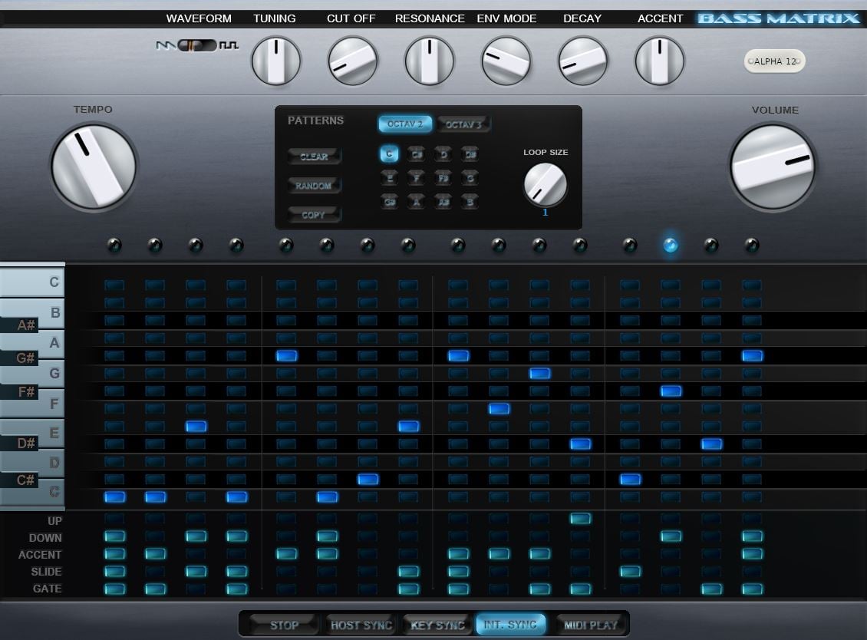Click the glowing blue step indicator LED
The width and height of the screenshot is (867, 640).
coord(670,246)
